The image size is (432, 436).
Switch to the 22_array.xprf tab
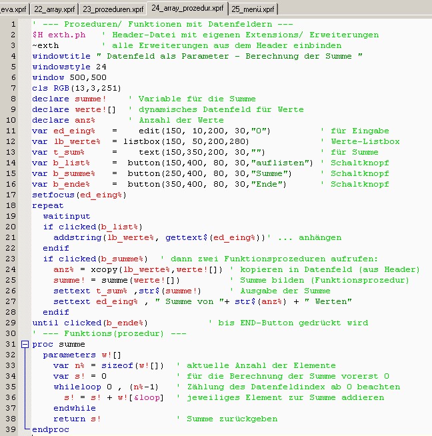pyautogui.click(x=53, y=9)
